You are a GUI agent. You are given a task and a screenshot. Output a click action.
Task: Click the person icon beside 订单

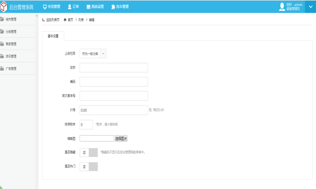point(70,7)
